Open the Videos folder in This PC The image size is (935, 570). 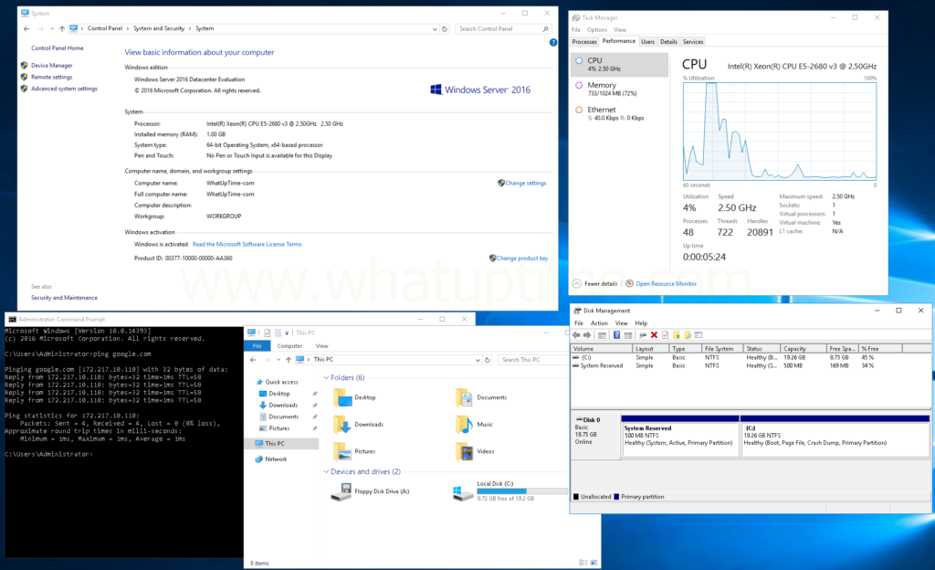[475, 451]
